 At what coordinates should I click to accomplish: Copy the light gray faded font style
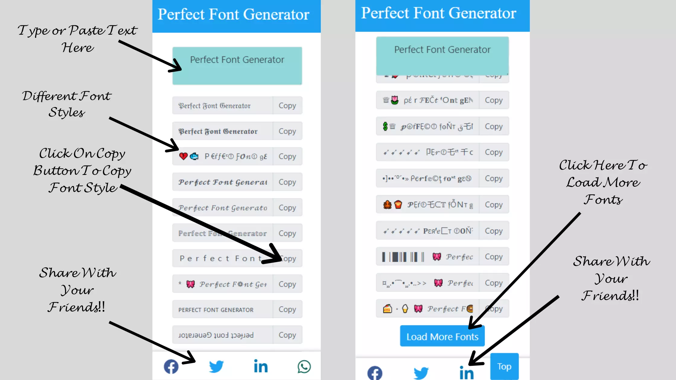pos(287,233)
